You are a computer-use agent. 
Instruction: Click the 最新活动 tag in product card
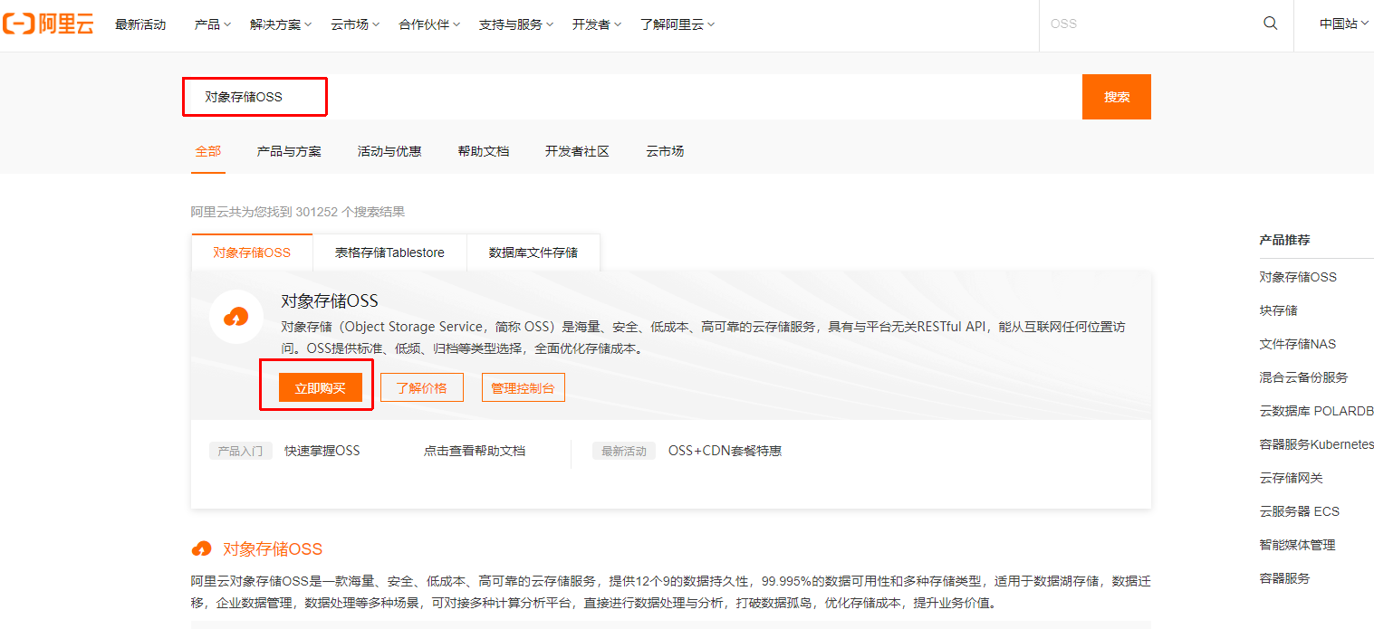click(x=624, y=451)
